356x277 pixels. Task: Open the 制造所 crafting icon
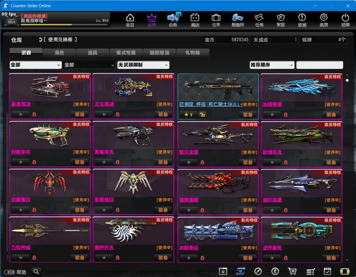(x=238, y=20)
